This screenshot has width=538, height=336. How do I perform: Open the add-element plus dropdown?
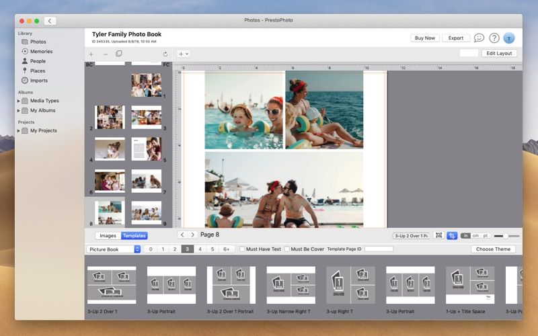(183, 54)
